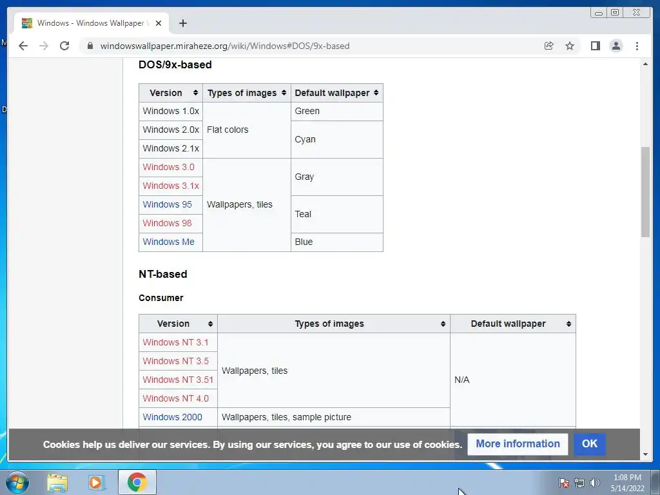The image size is (660, 495).
Task: Click the Blue wallpaper cell
Action: point(336,242)
